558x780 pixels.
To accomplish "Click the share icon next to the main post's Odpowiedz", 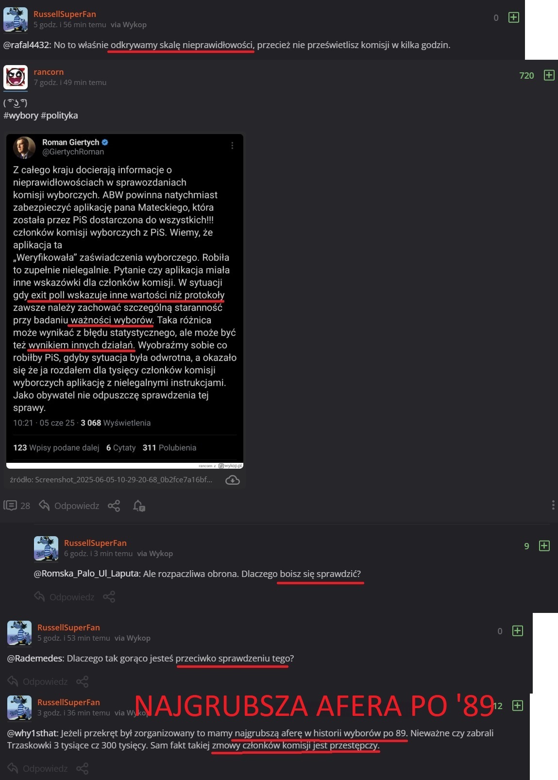I will pos(114,506).
